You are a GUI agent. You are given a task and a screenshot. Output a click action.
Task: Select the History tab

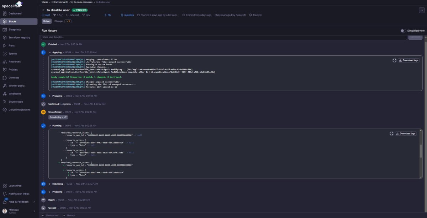[47, 21]
